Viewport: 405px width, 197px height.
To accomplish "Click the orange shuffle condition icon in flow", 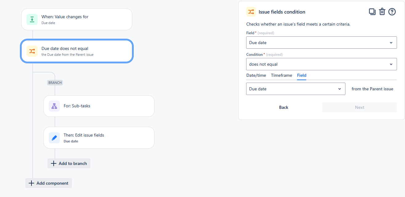I will [x=32, y=51].
